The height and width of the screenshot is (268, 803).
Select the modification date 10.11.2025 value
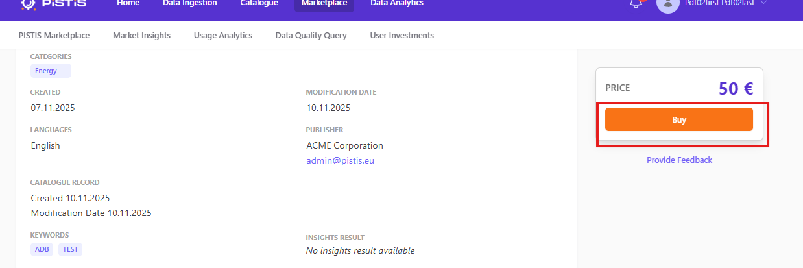329,108
